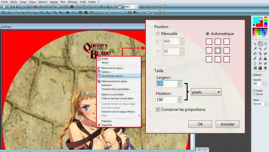Choose the top-left automatic position box

point(209,42)
